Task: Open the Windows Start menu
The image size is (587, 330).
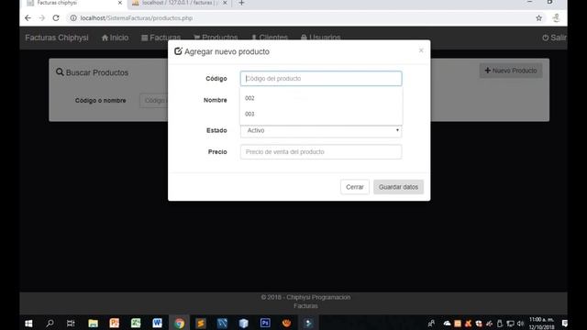Action: pyautogui.click(x=28, y=324)
